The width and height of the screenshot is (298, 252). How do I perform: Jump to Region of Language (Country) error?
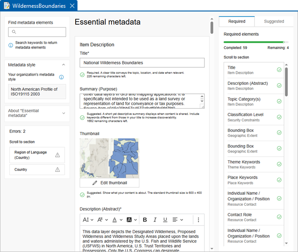[x=37, y=155]
